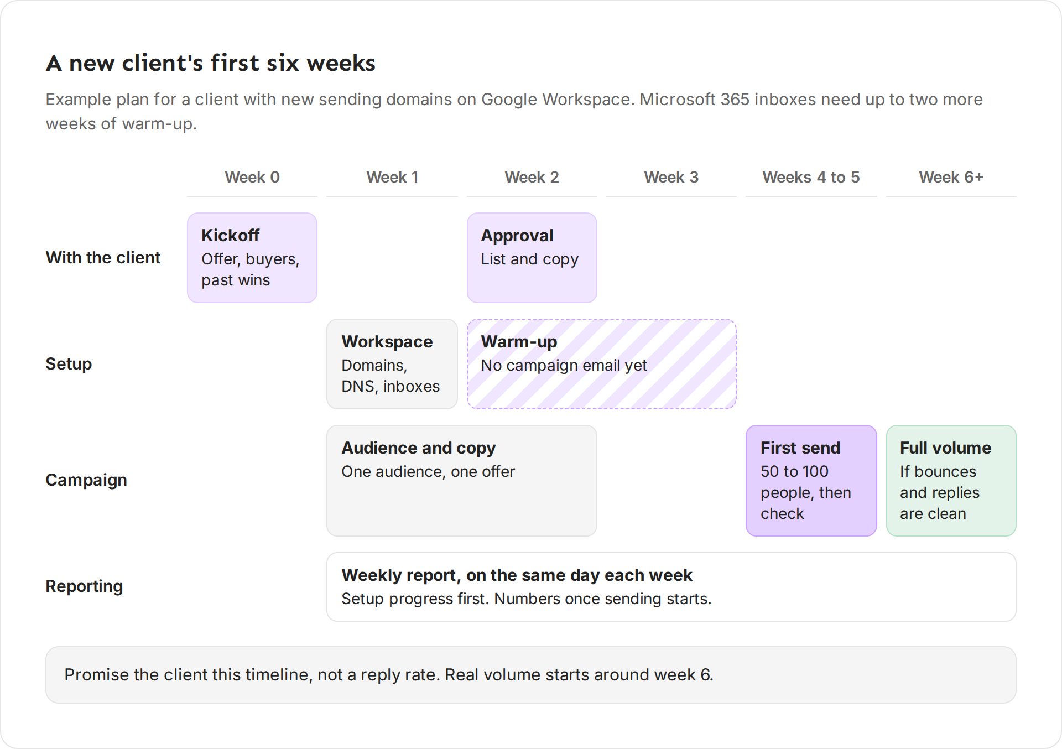Click the Campaign row label

[x=86, y=480]
